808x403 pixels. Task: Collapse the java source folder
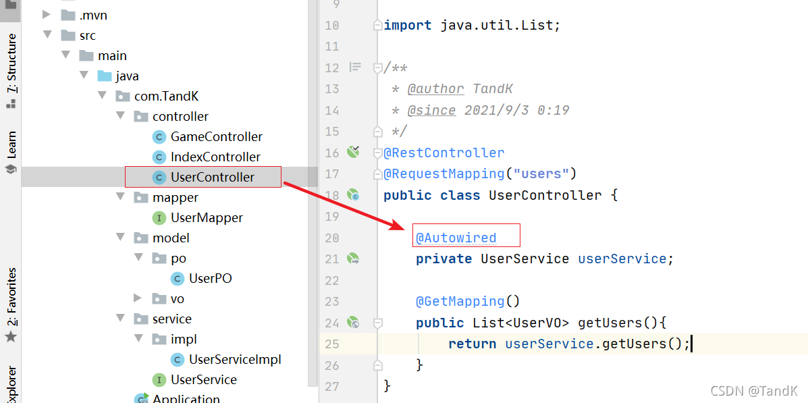(84, 76)
